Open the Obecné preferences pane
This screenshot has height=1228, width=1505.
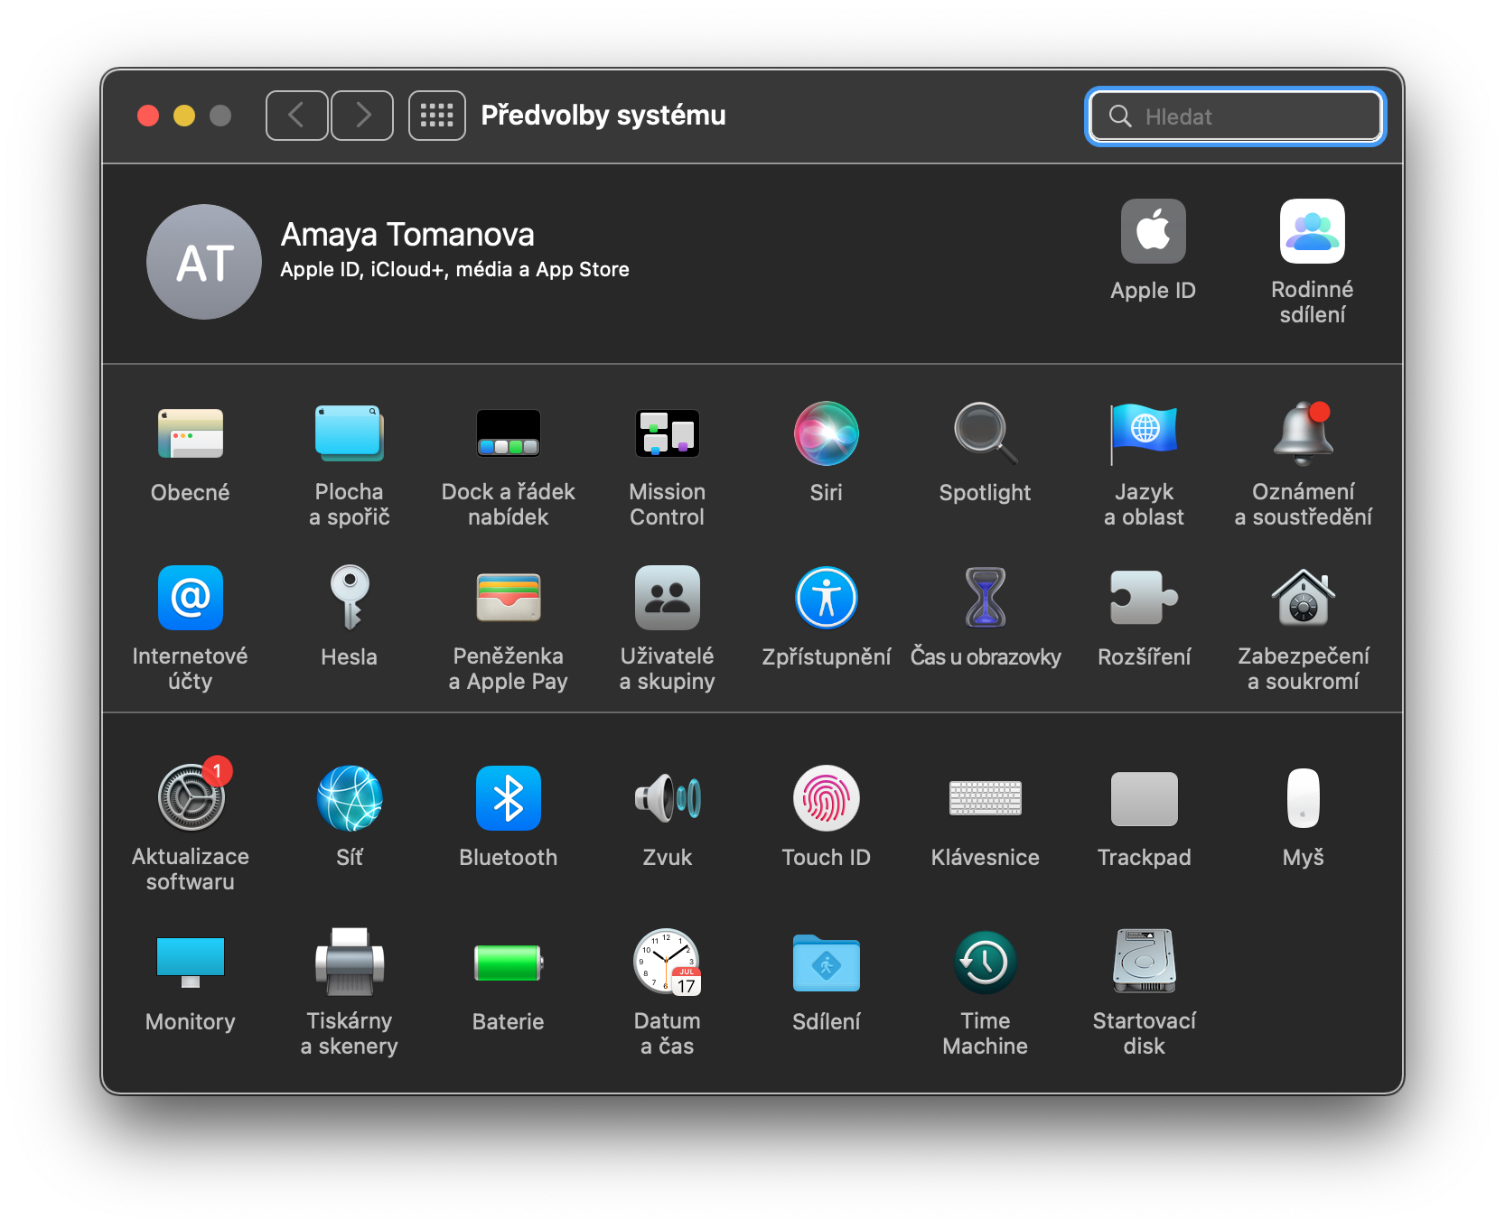pos(191,434)
